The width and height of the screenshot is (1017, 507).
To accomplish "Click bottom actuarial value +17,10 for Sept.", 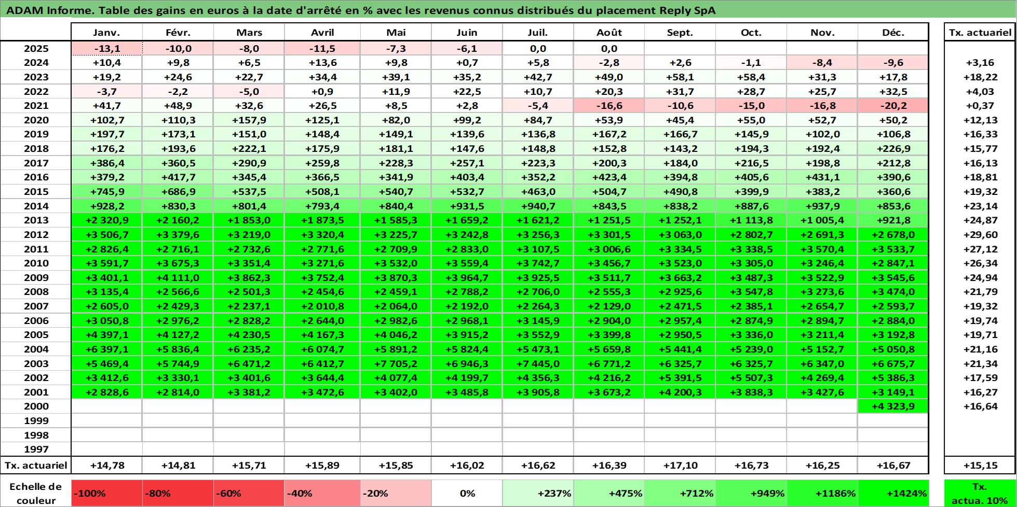I will [x=680, y=466].
